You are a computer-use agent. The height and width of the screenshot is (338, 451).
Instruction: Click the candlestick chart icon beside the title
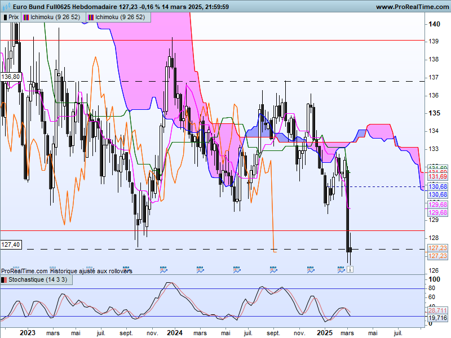(6, 6)
